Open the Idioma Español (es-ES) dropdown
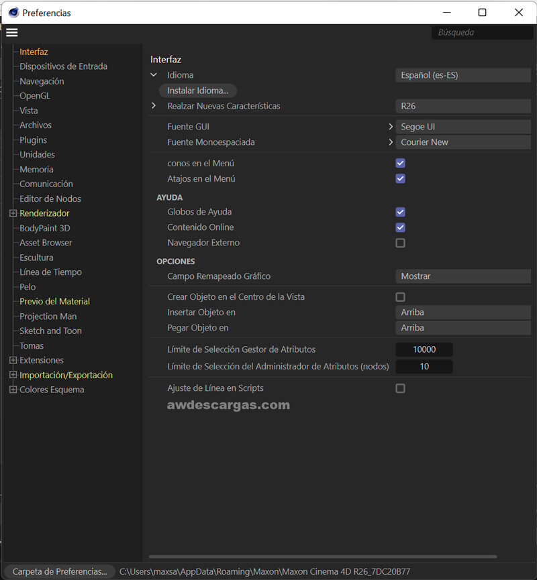This screenshot has width=537, height=580. pos(463,75)
